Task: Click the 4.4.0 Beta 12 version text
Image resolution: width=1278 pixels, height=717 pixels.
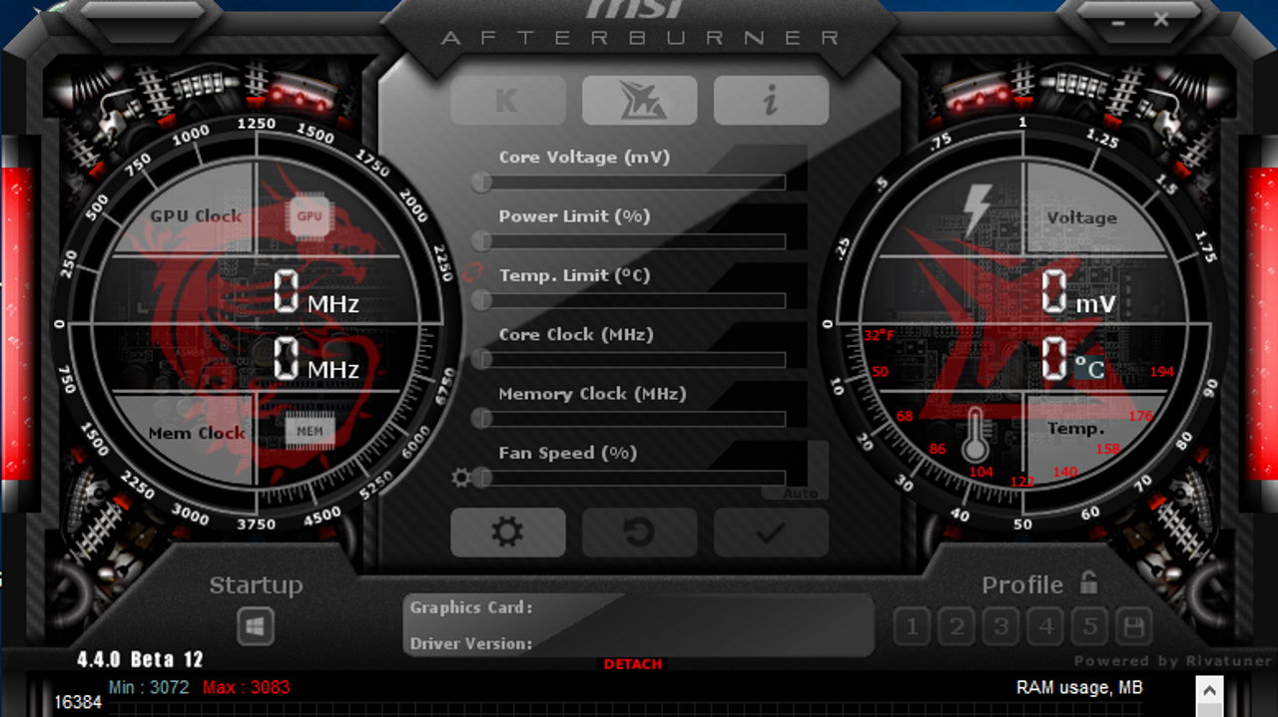Action: coord(140,659)
